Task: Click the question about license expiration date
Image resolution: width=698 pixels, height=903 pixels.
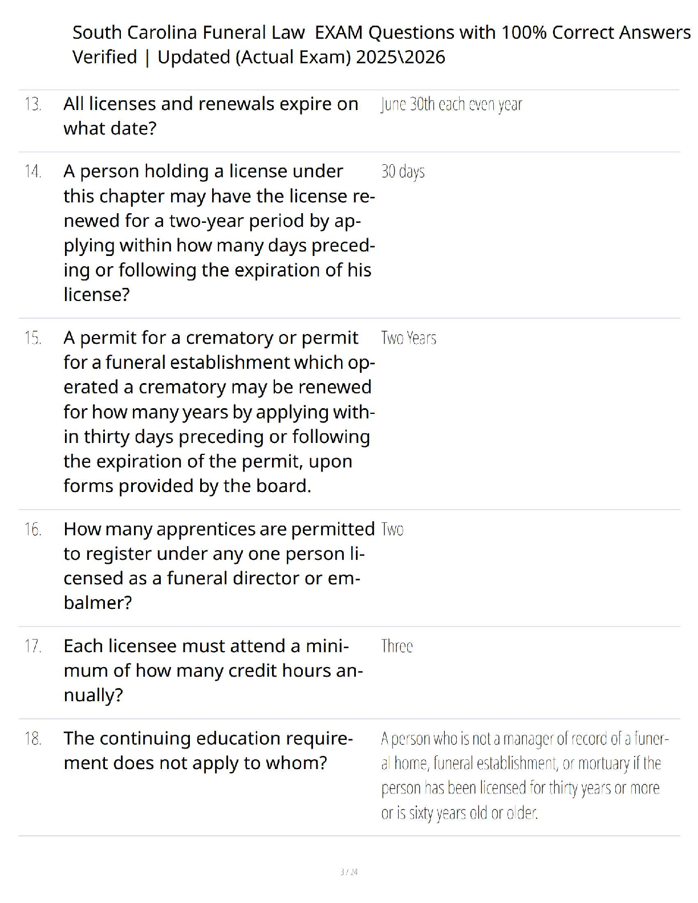Action: tap(210, 116)
